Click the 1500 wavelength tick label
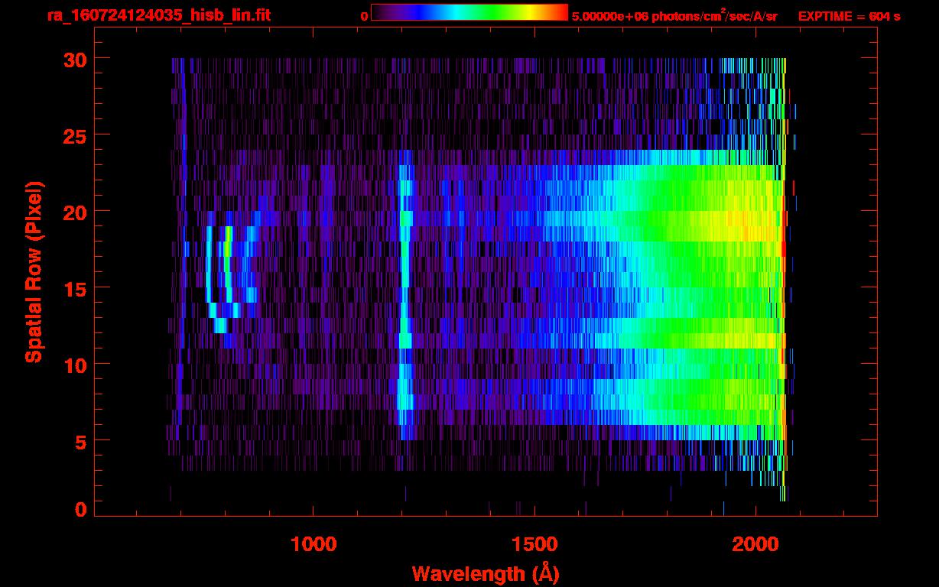 (x=534, y=544)
